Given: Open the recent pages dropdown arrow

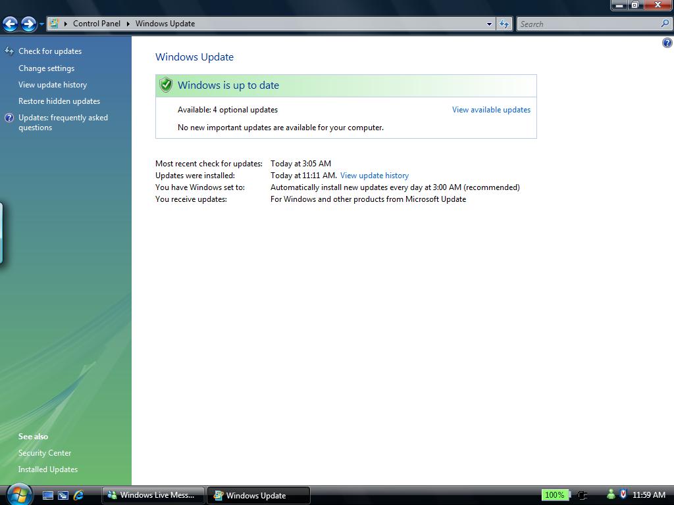Looking at the screenshot, I should [x=41, y=24].
